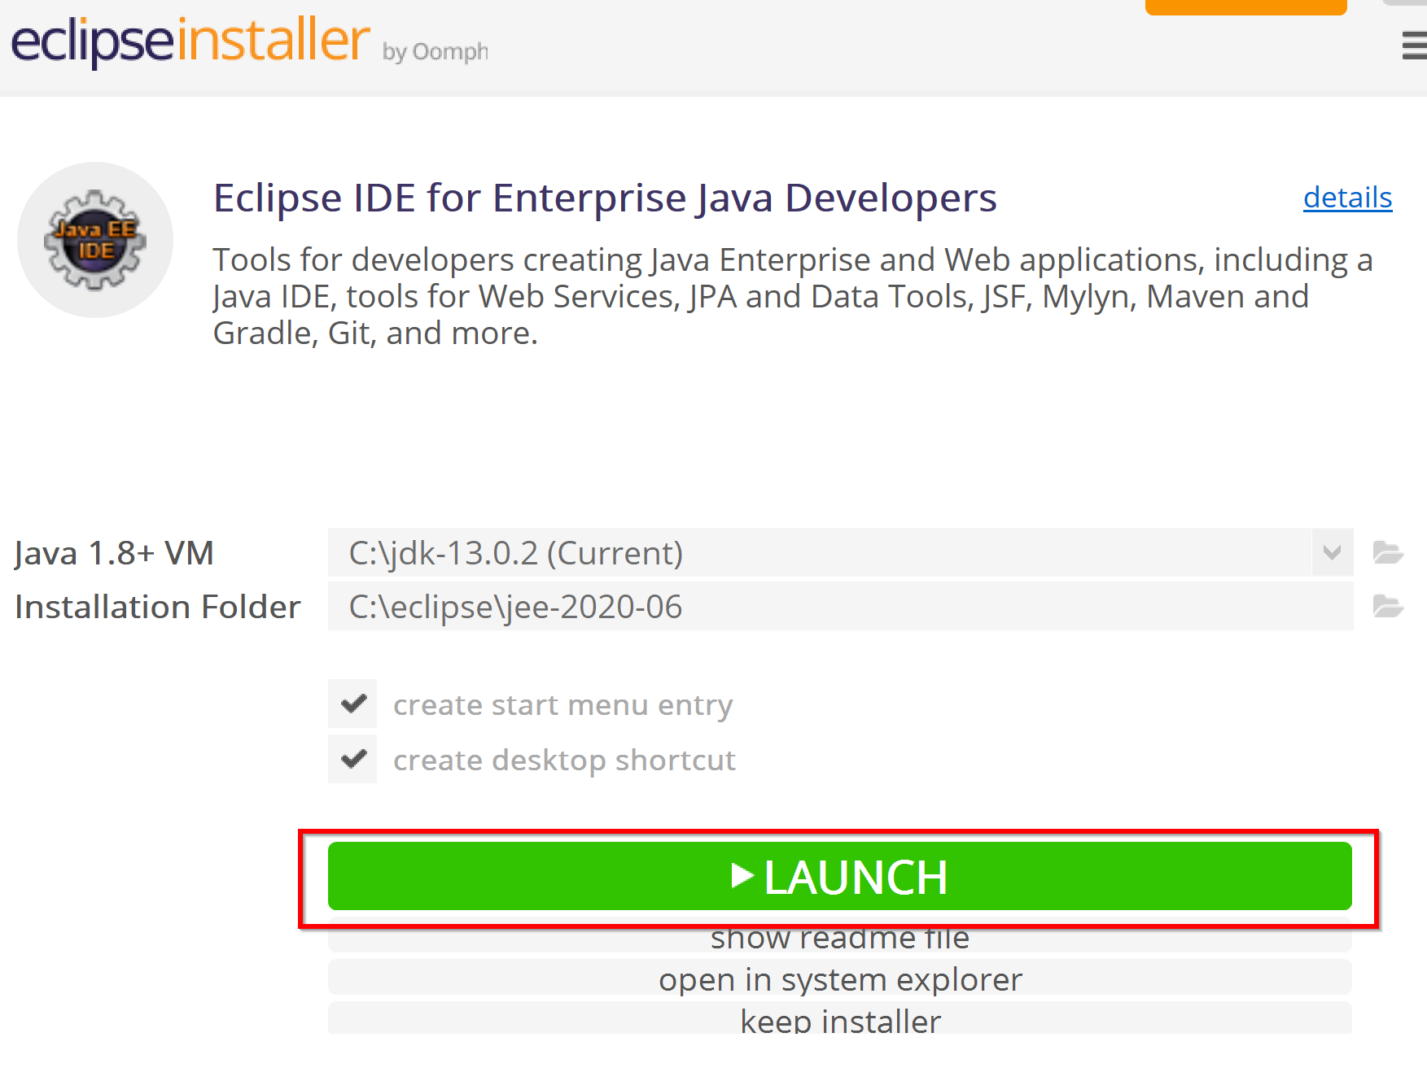Click the eclipseinstaller logo
1427x1072 pixels.
click(x=190, y=41)
